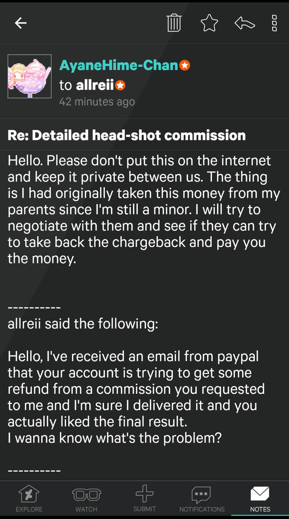This screenshot has width=289, height=519.
Task: Delete this note with trash icon
Action: [174, 23]
